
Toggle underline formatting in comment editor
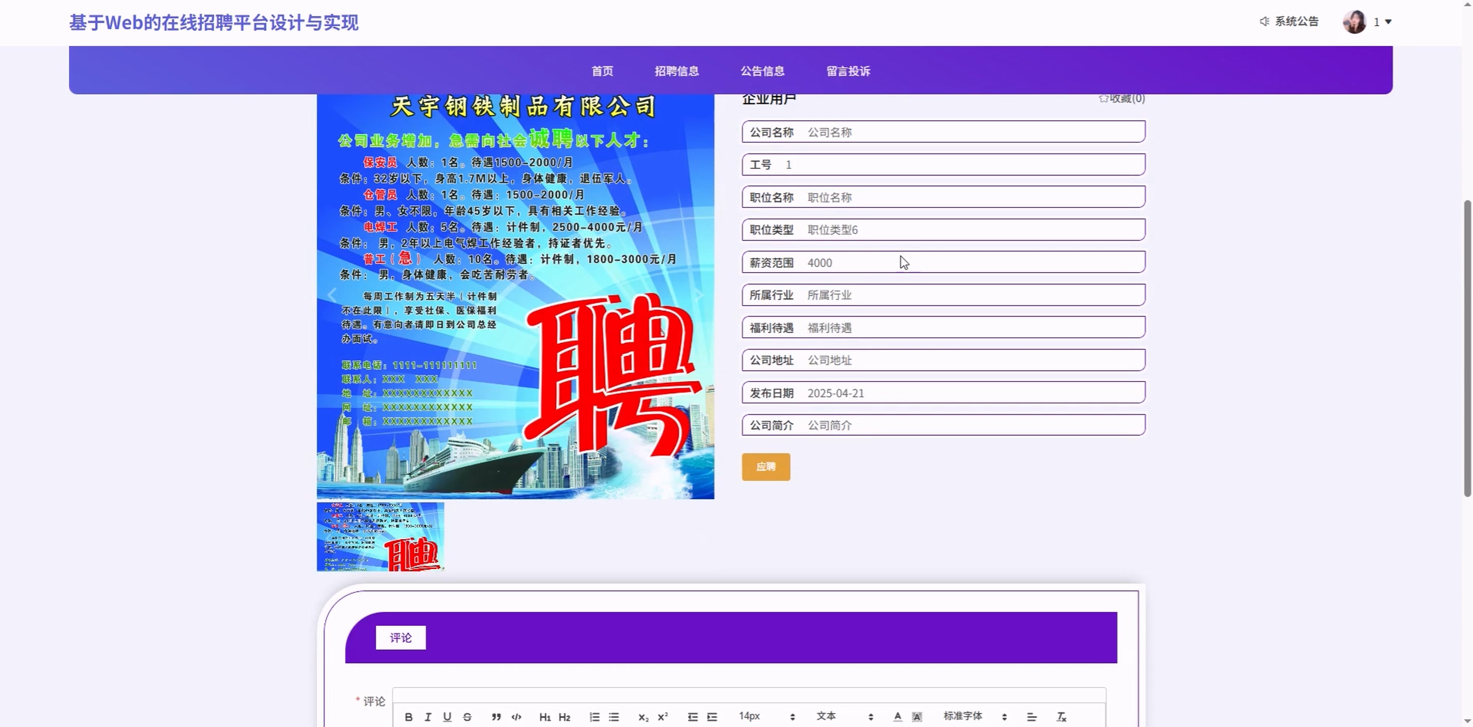pos(447,717)
